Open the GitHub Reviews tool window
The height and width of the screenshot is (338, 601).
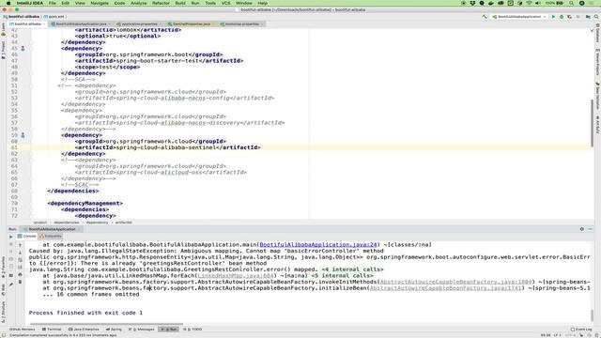[x=22, y=330]
